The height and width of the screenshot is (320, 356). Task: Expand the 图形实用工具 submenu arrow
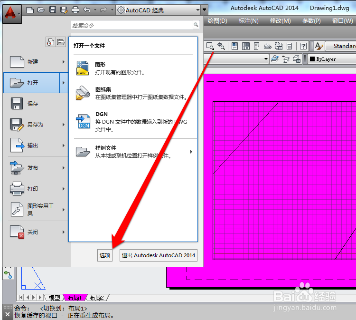tap(64, 210)
